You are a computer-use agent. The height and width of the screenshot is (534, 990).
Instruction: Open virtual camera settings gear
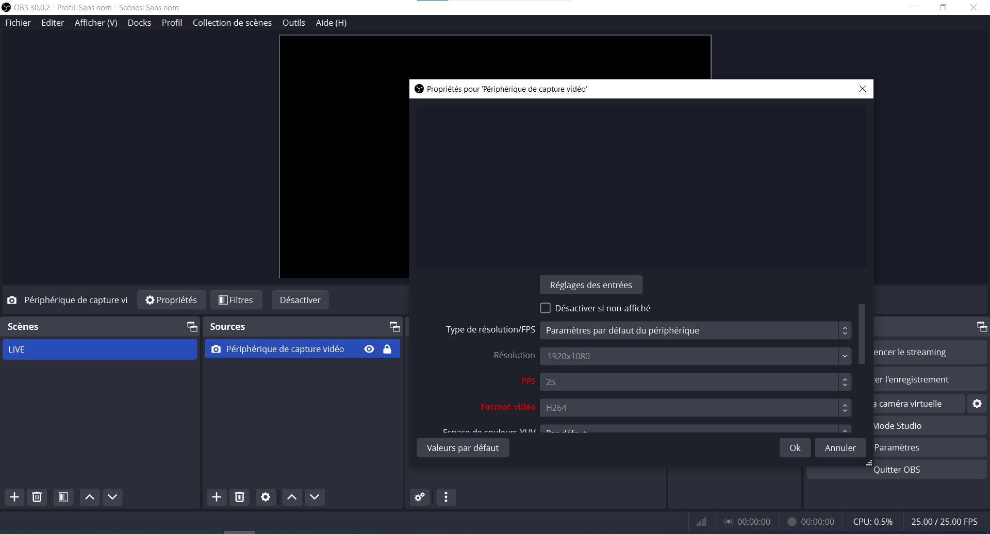(x=977, y=404)
